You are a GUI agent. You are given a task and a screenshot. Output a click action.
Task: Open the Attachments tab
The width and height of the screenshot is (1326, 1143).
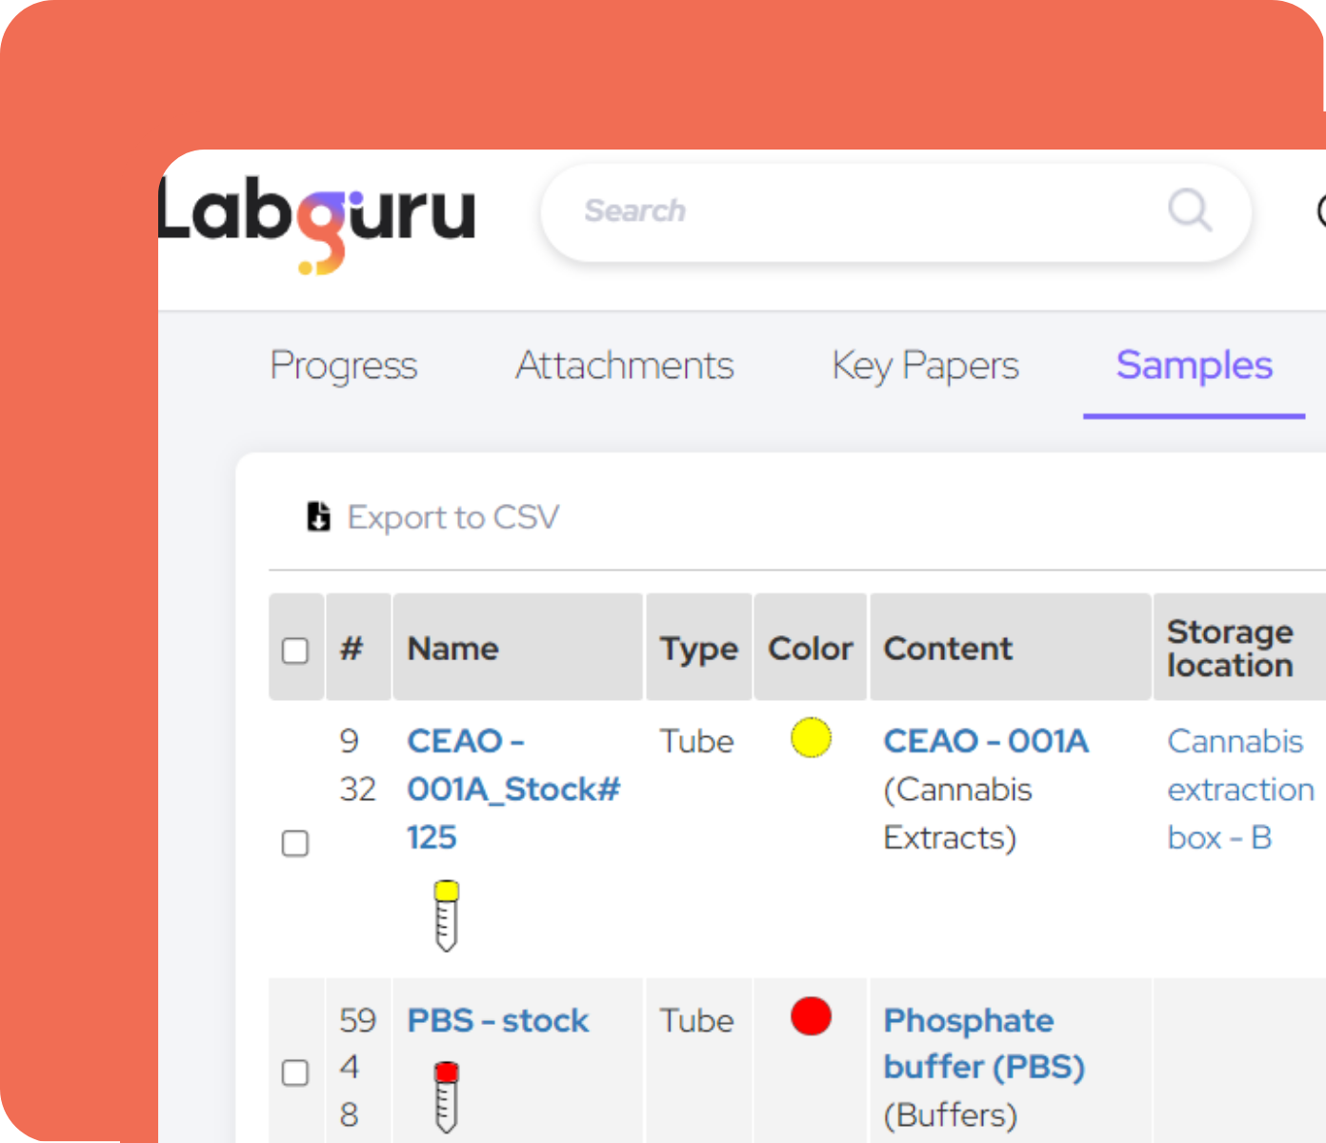click(x=624, y=366)
